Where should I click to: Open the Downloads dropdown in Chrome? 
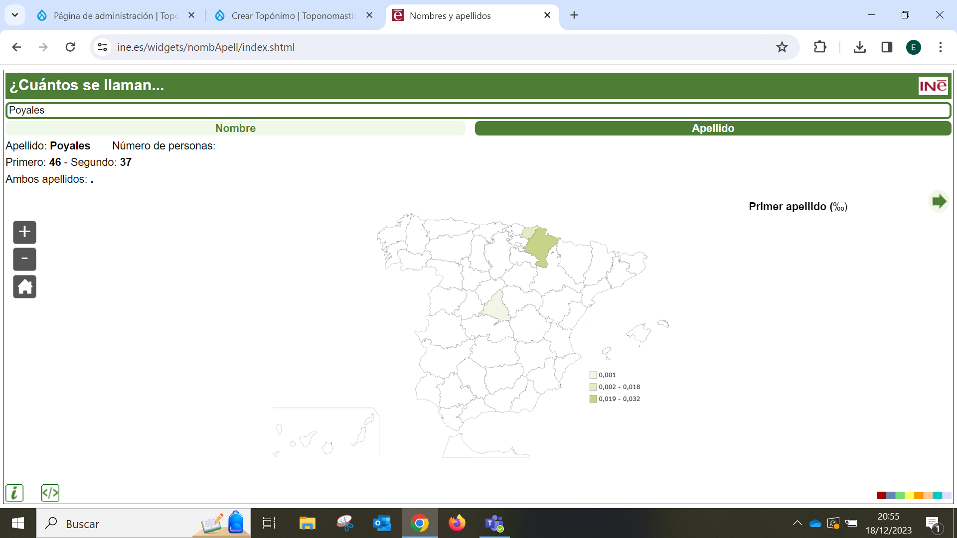coord(859,47)
